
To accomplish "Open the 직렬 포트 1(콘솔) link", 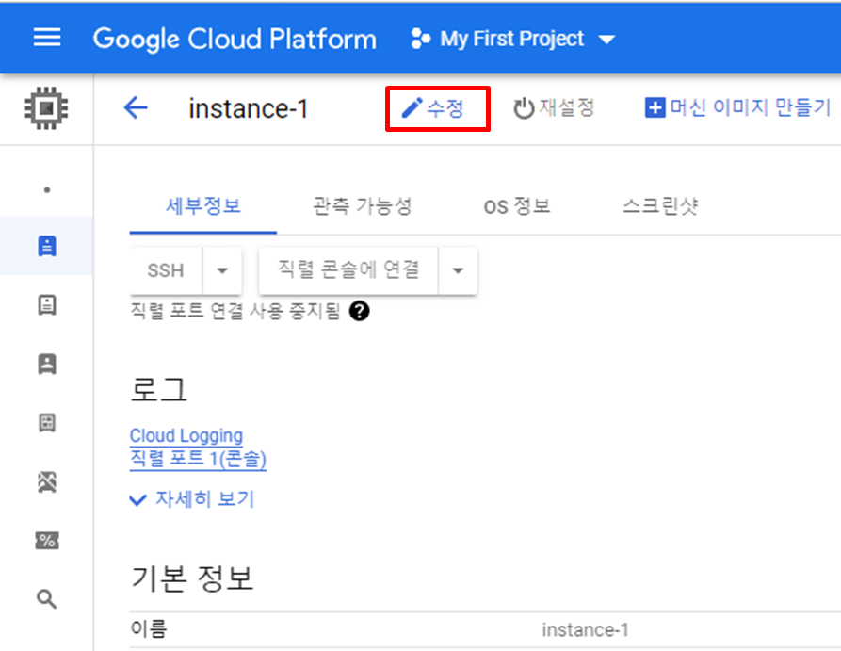I will point(198,459).
